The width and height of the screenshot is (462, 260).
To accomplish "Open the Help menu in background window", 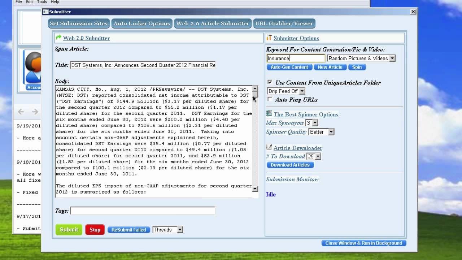I will (55, 2).
